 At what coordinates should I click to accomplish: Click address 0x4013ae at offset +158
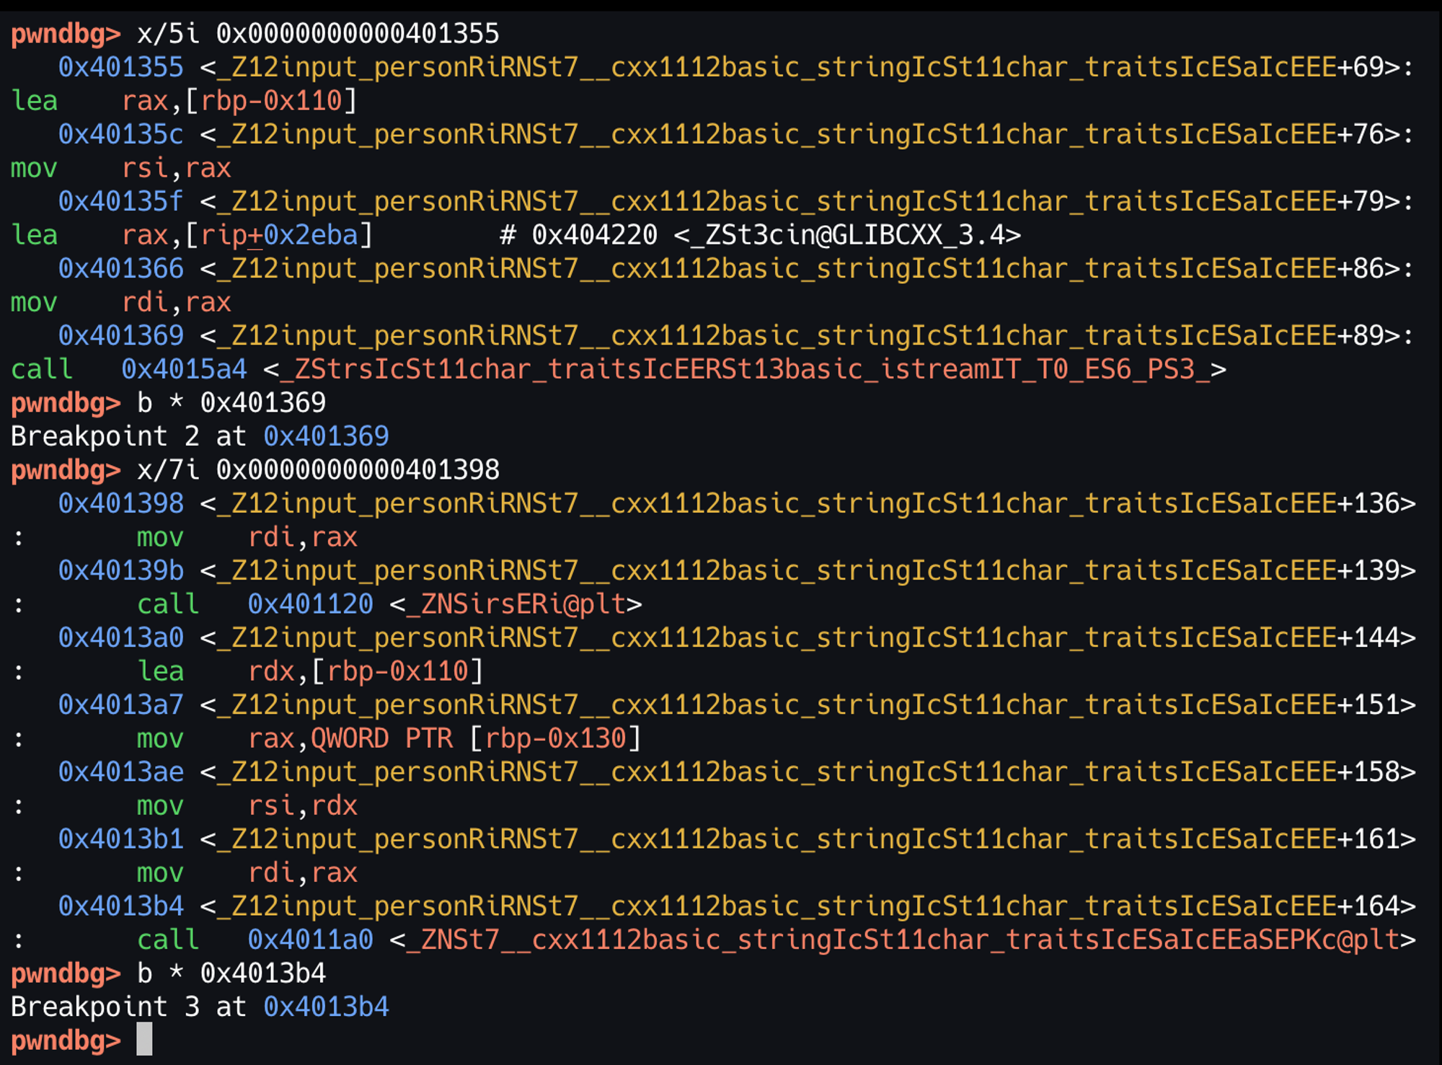click(120, 772)
